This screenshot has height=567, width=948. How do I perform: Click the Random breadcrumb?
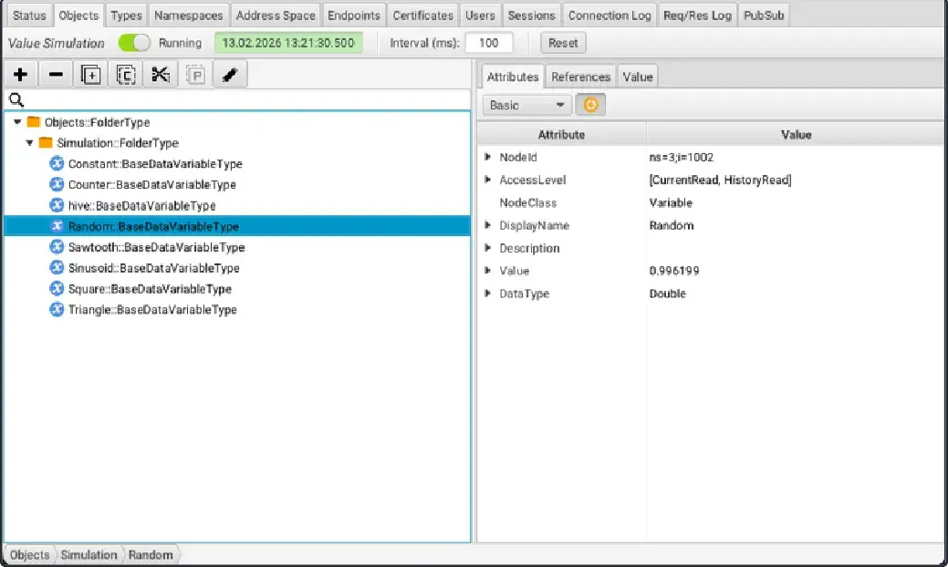pos(151,554)
